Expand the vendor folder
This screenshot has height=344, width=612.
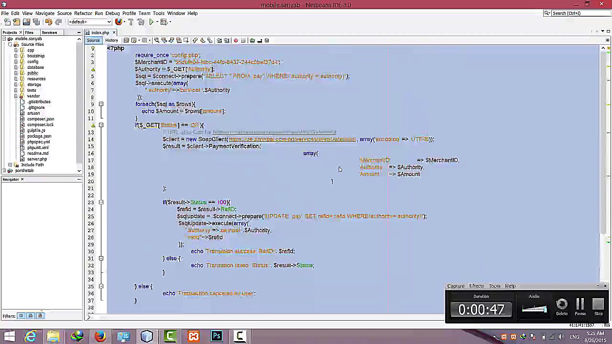[x=16, y=96]
